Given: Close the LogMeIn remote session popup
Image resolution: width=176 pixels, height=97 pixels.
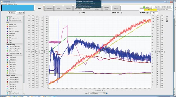Looking at the screenshot, I should 101,1.
